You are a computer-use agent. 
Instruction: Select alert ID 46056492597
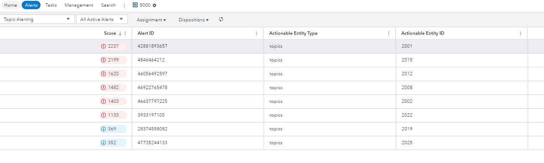152,74
